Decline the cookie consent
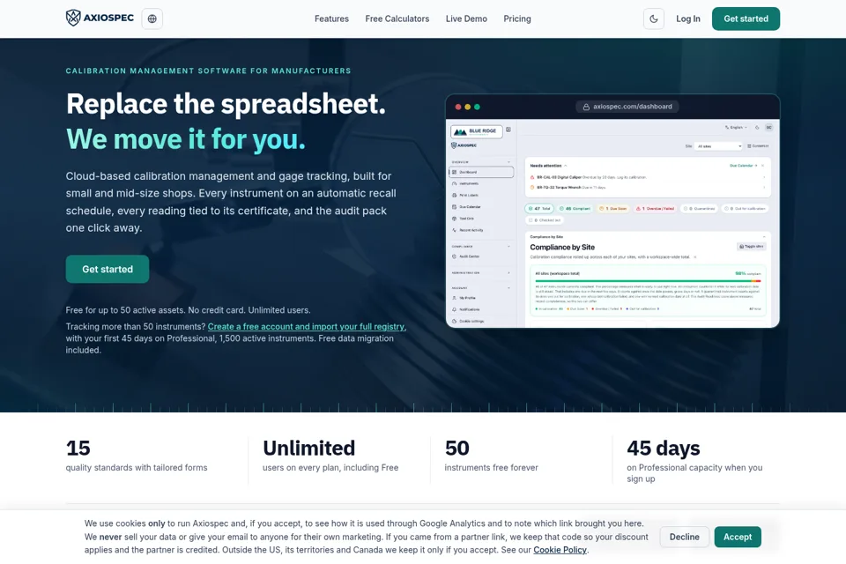This screenshot has width=846, height=564. [x=684, y=537]
